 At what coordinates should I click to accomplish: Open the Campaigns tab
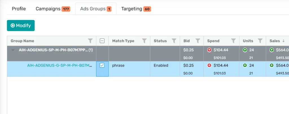click(x=53, y=9)
